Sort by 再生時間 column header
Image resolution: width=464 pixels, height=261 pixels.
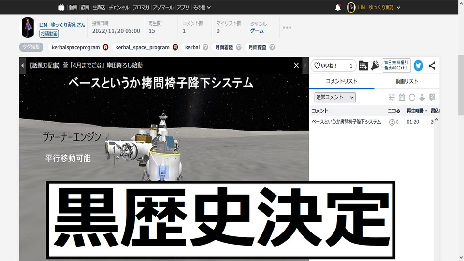tap(417, 111)
